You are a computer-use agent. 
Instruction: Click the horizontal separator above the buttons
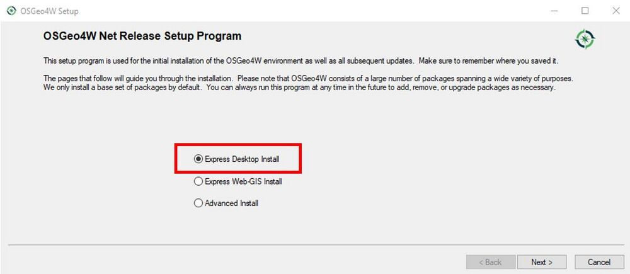[x=316, y=244]
